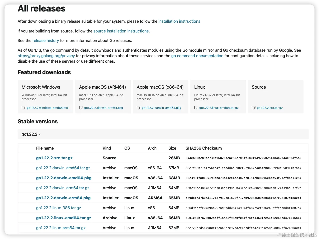
Task: Click go1.22.2.linux-amd64.tar.gz in the file table
Action: (64, 218)
